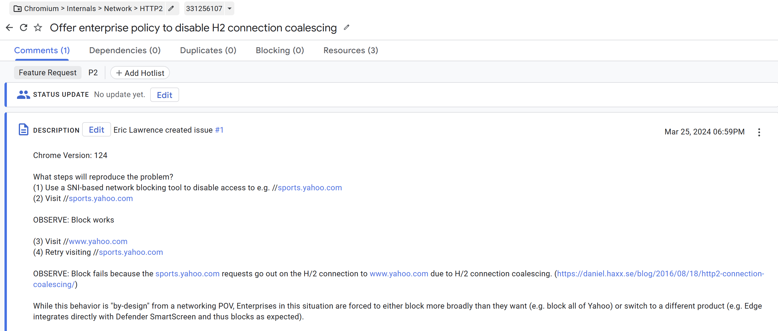
Task: Open the three-dot description options menu
Action: tap(759, 132)
